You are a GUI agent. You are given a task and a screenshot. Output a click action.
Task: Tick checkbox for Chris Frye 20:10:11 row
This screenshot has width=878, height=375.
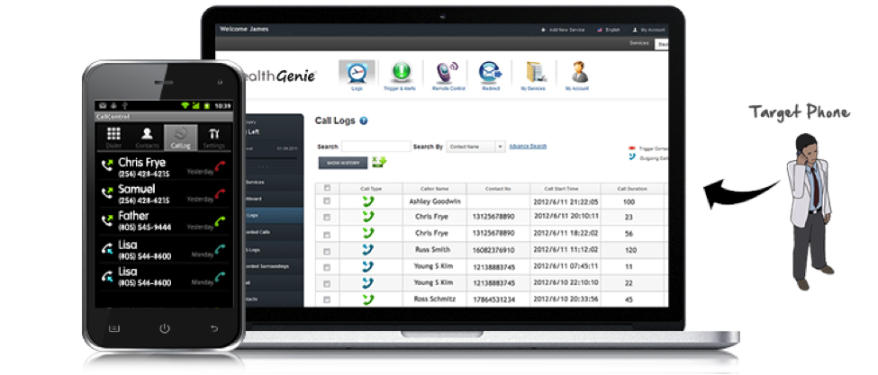(327, 217)
